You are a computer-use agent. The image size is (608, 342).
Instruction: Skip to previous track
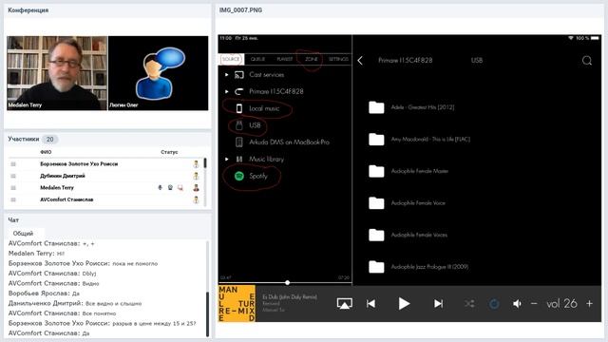click(370, 304)
